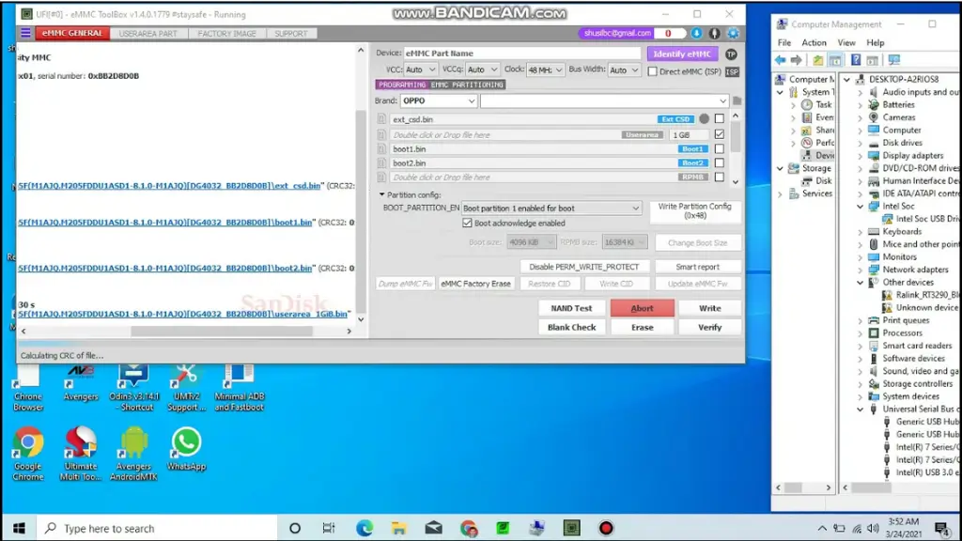Open View menu in Computer Management
The height and width of the screenshot is (541, 962).
846,42
